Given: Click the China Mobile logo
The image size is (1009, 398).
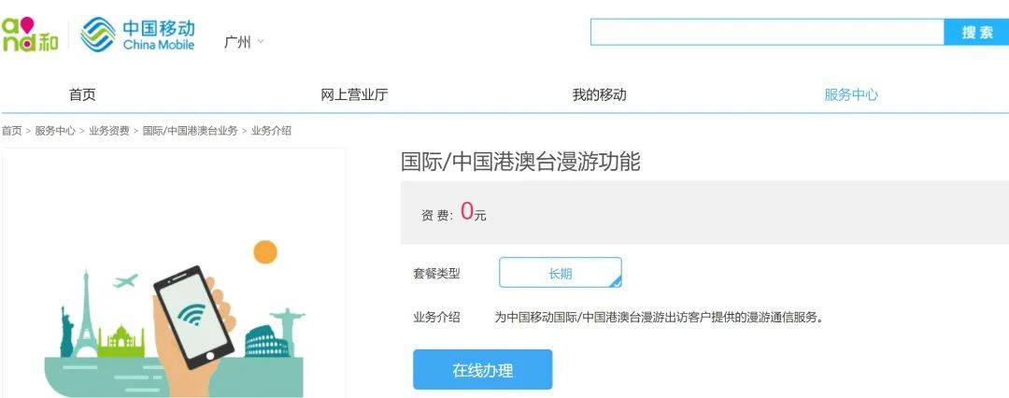Looking at the screenshot, I should 138,35.
